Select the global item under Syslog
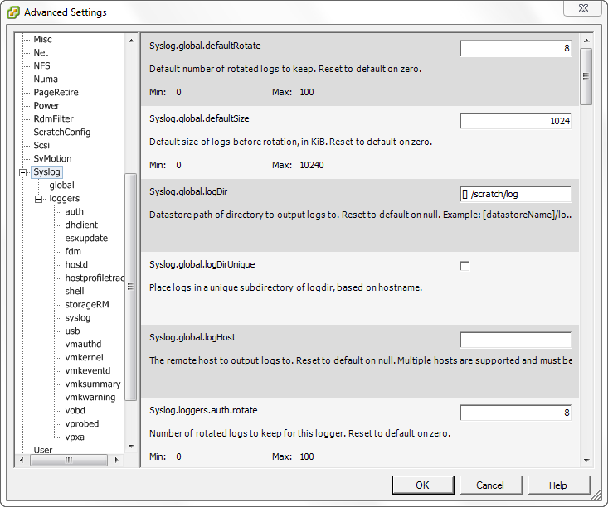This screenshot has width=608, height=507. pos(61,185)
